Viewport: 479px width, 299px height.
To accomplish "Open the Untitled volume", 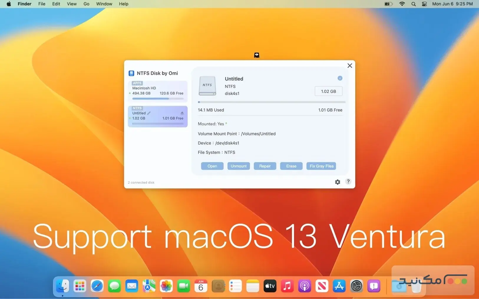I will [x=212, y=166].
